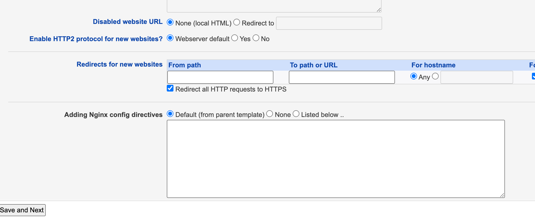
Task: Open Enable HTTP2 protocol help link
Action: click(96, 39)
